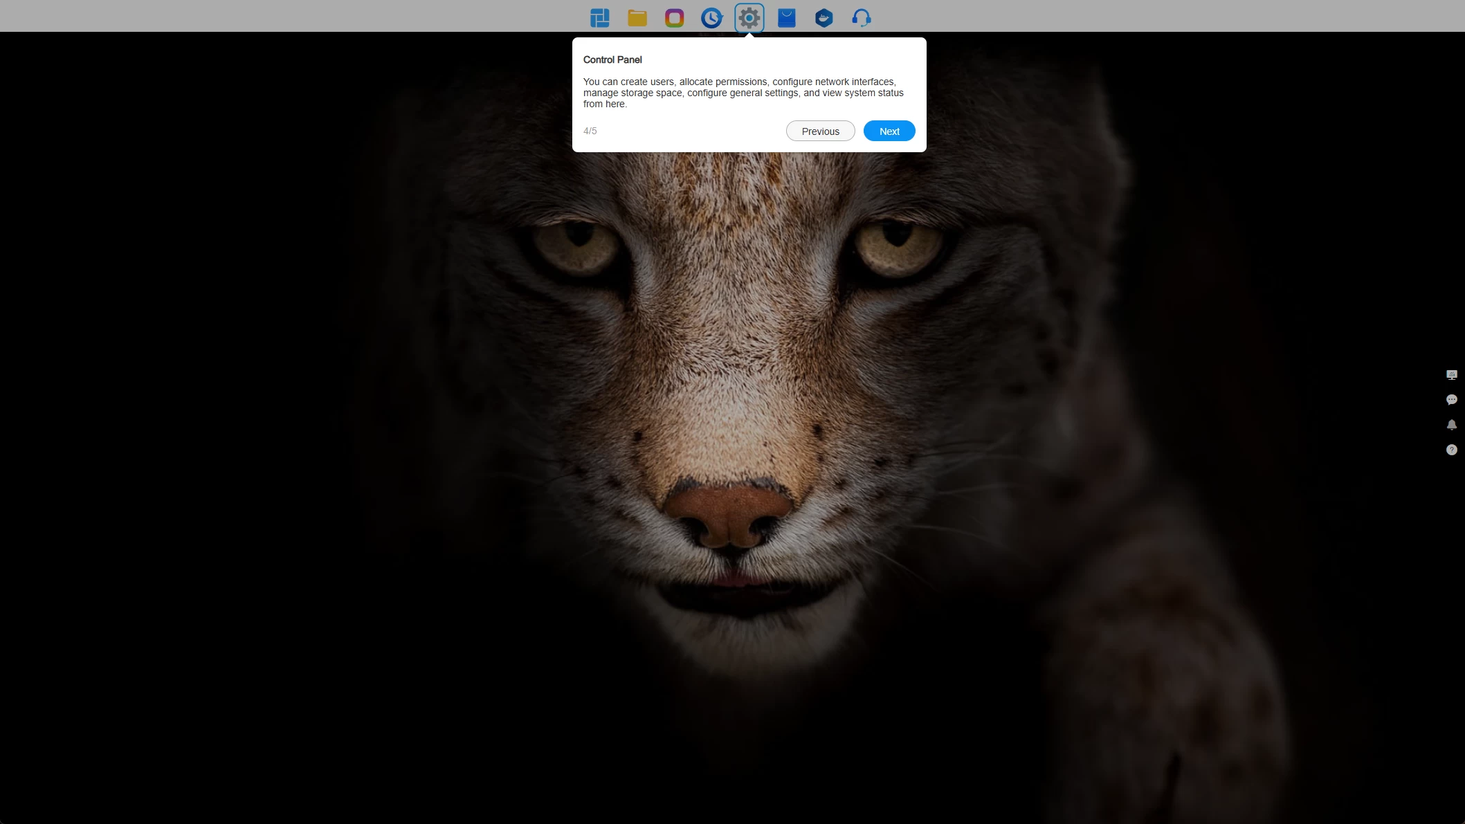Screen dimensions: 1465x824
Task: Open the resource monitor screen icon
Action: point(1452,375)
